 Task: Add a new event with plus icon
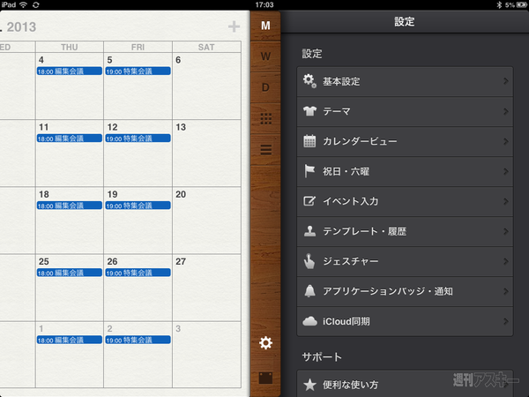234,26
